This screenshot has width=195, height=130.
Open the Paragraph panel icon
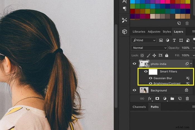(125, 9)
